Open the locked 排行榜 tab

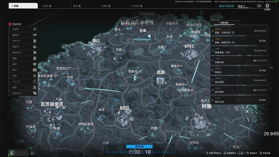click(x=136, y=6)
